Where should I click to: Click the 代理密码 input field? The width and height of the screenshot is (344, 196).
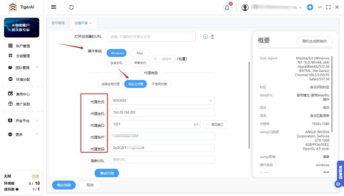162,148
